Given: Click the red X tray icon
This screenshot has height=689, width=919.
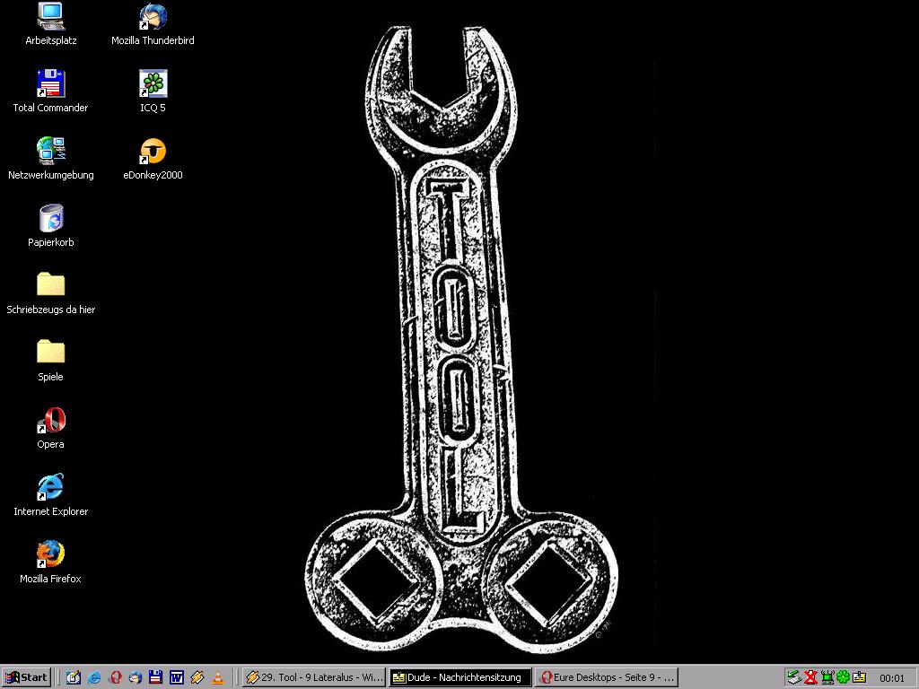Looking at the screenshot, I should coord(810,677).
